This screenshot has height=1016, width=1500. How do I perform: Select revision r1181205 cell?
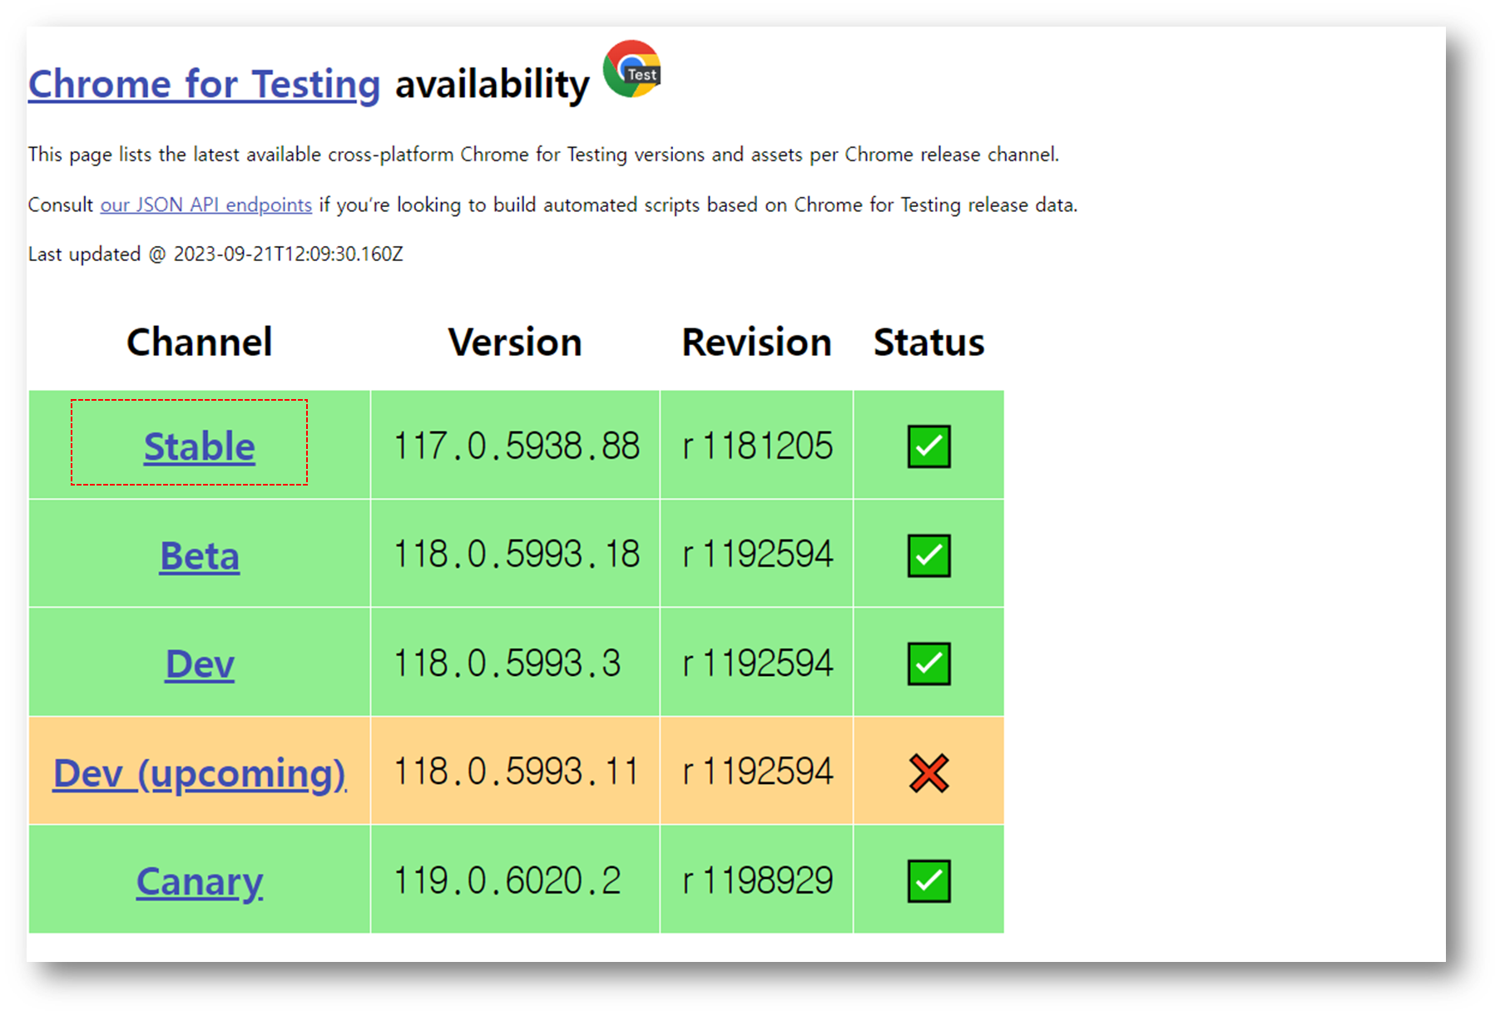click(x=757, y=446)
